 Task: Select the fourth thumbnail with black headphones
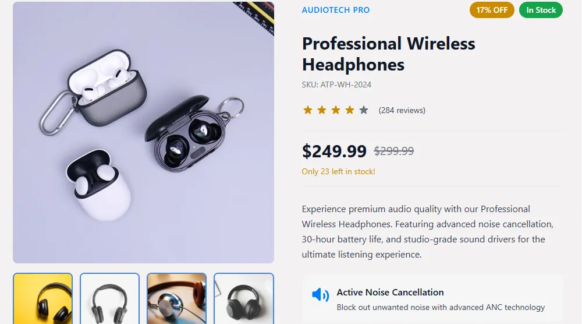point(243,298)
